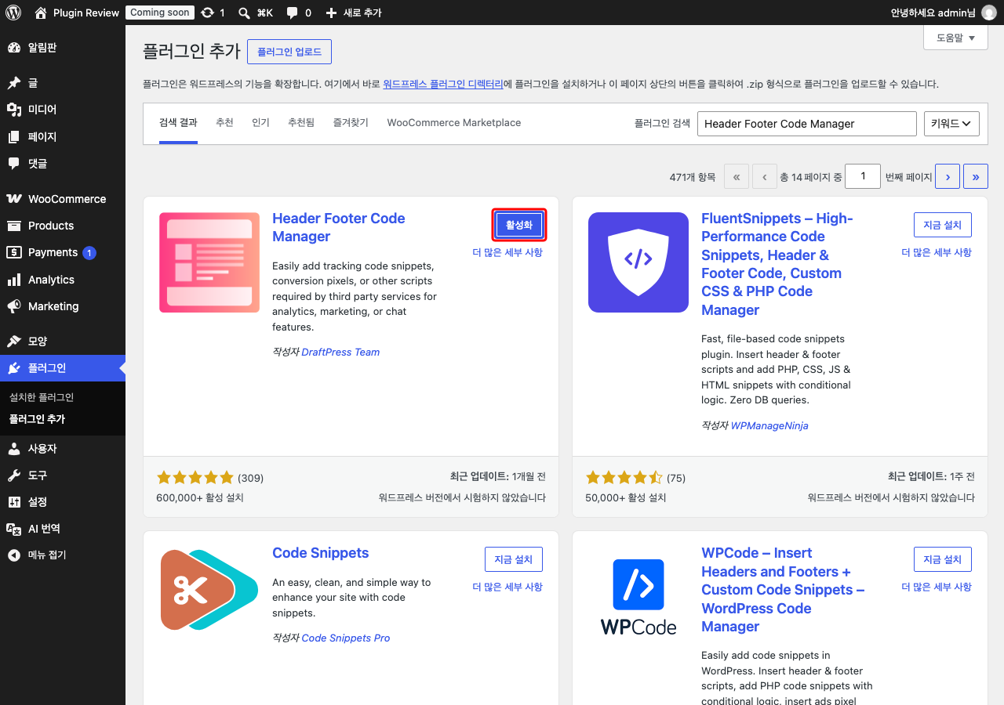View 더 많은 세부 사항 for WPCode
The image size is (1004, 705).
pyautogui.click(x=937, y=587)
